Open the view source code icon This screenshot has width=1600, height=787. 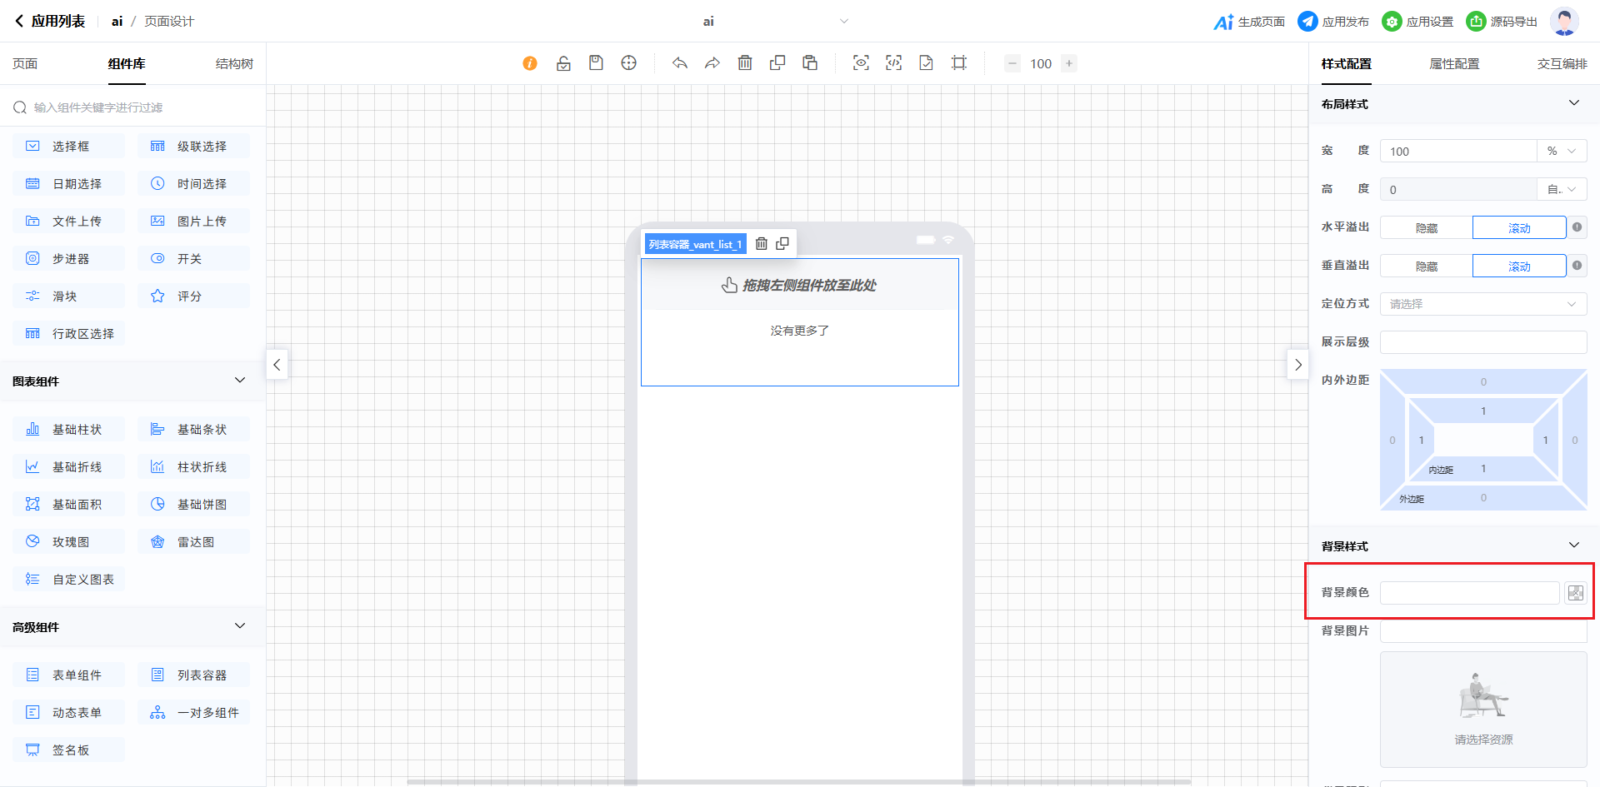893,63
